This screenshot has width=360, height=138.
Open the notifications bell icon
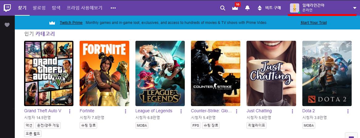[x=247, y=8]
